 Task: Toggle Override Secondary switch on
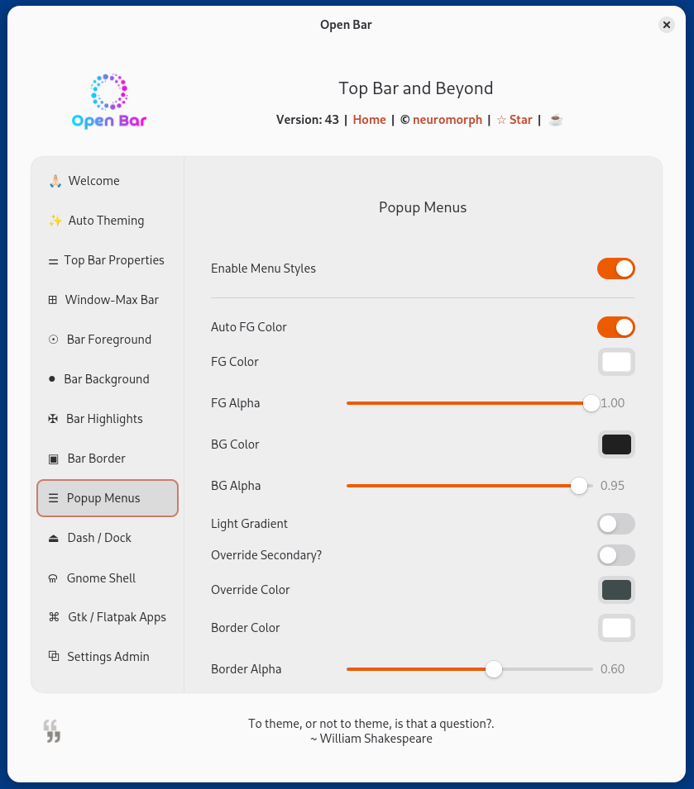[x=615, y=555]
